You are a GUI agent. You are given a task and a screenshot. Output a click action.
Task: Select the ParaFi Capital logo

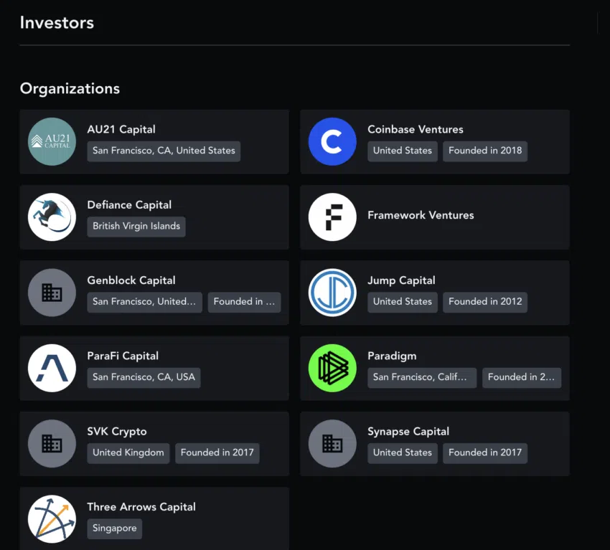[52, 368]
